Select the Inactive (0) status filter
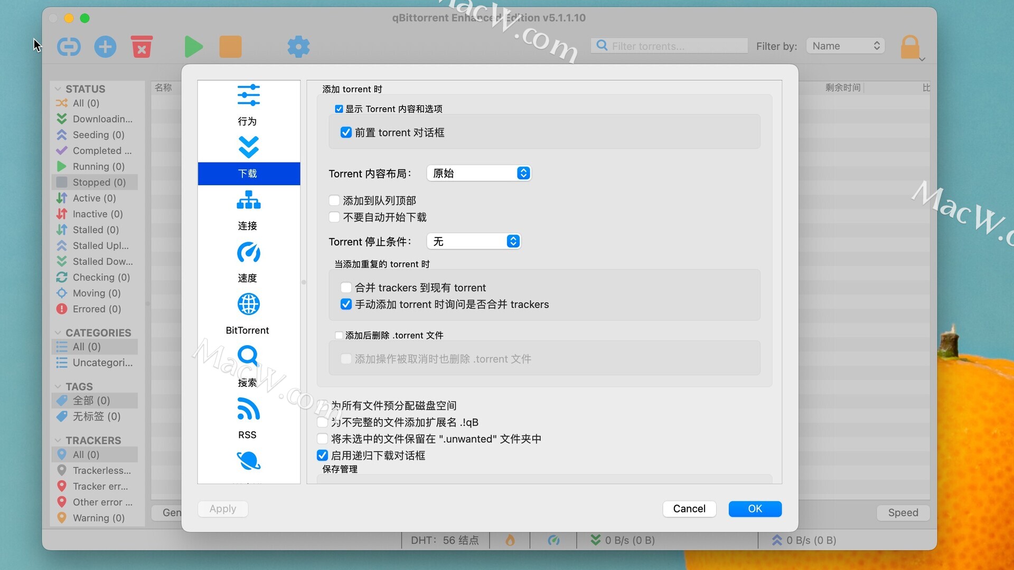The height and width of the screenshot is (570, 1014). (x=95, y=214)
